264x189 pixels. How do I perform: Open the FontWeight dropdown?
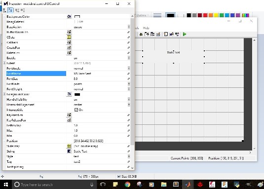click(129, 89)
